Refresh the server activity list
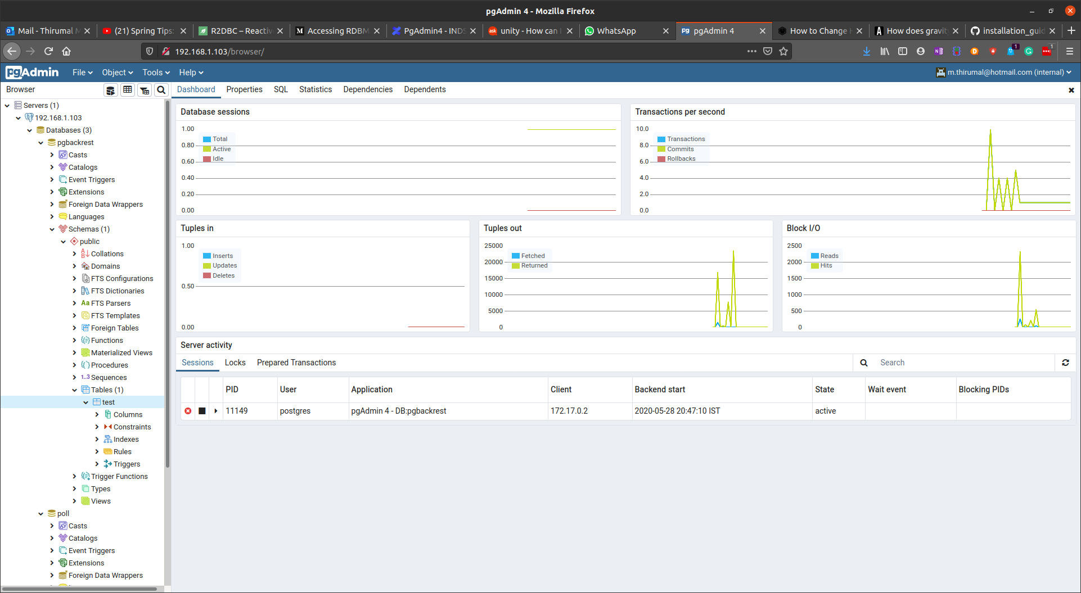This screenshot has width=1081, height=593. pos(1065,363)
